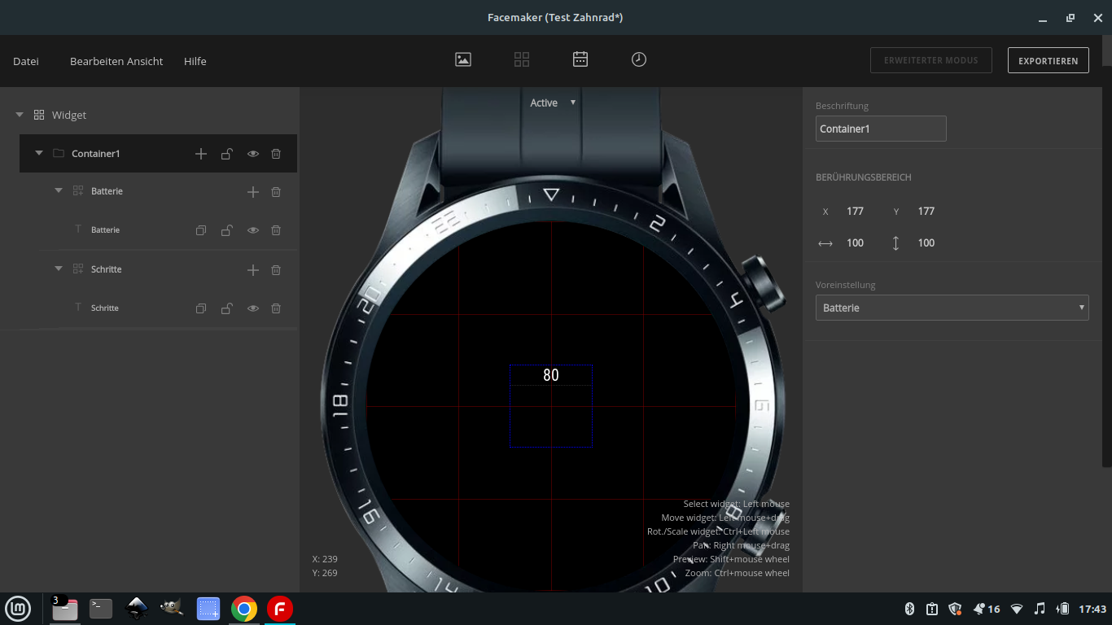Open the Hilfe menu
Screen dimensions: 1112x625
click(195, 61)
